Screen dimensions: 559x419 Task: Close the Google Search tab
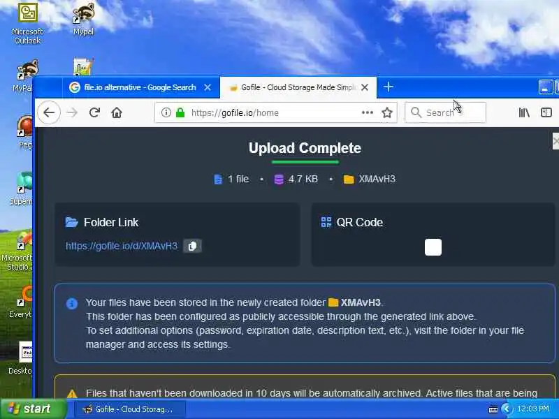(x=208, y=87)
